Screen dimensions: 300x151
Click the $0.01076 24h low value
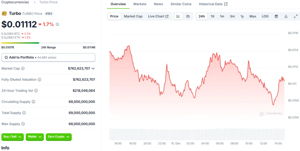(x=8, y=47)
